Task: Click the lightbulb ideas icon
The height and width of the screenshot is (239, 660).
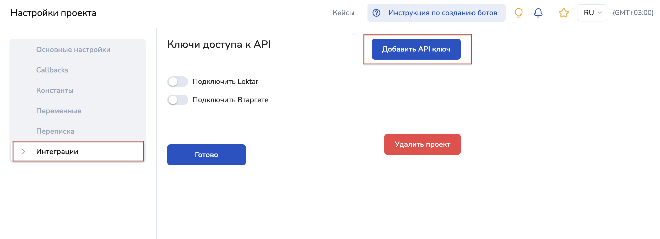Action: (x=518, y=13)
